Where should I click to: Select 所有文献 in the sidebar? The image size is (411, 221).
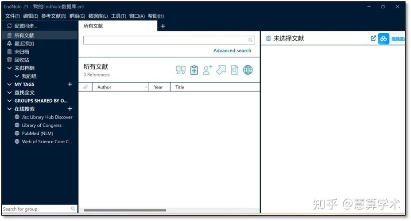[39, 35]
